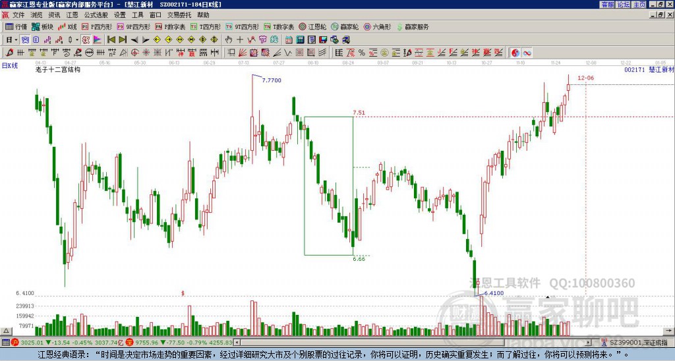Launch the 赢家轮 wheel tool
This screenshot has width=675, height=361.
[x=345, y=27]
